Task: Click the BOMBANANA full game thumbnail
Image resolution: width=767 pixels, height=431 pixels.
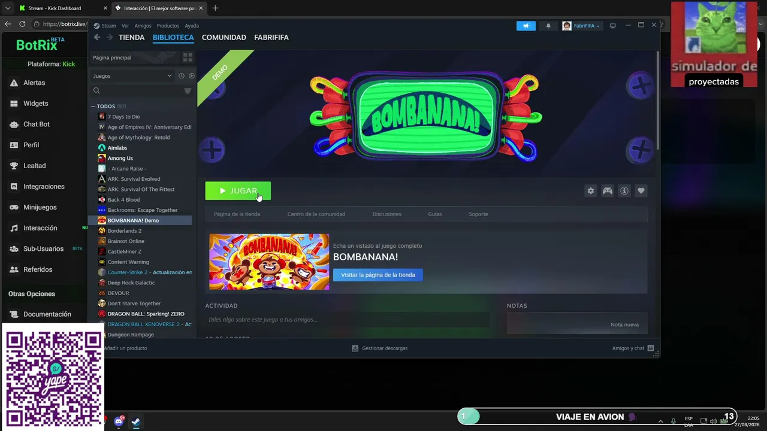Action: click(269, 262)
